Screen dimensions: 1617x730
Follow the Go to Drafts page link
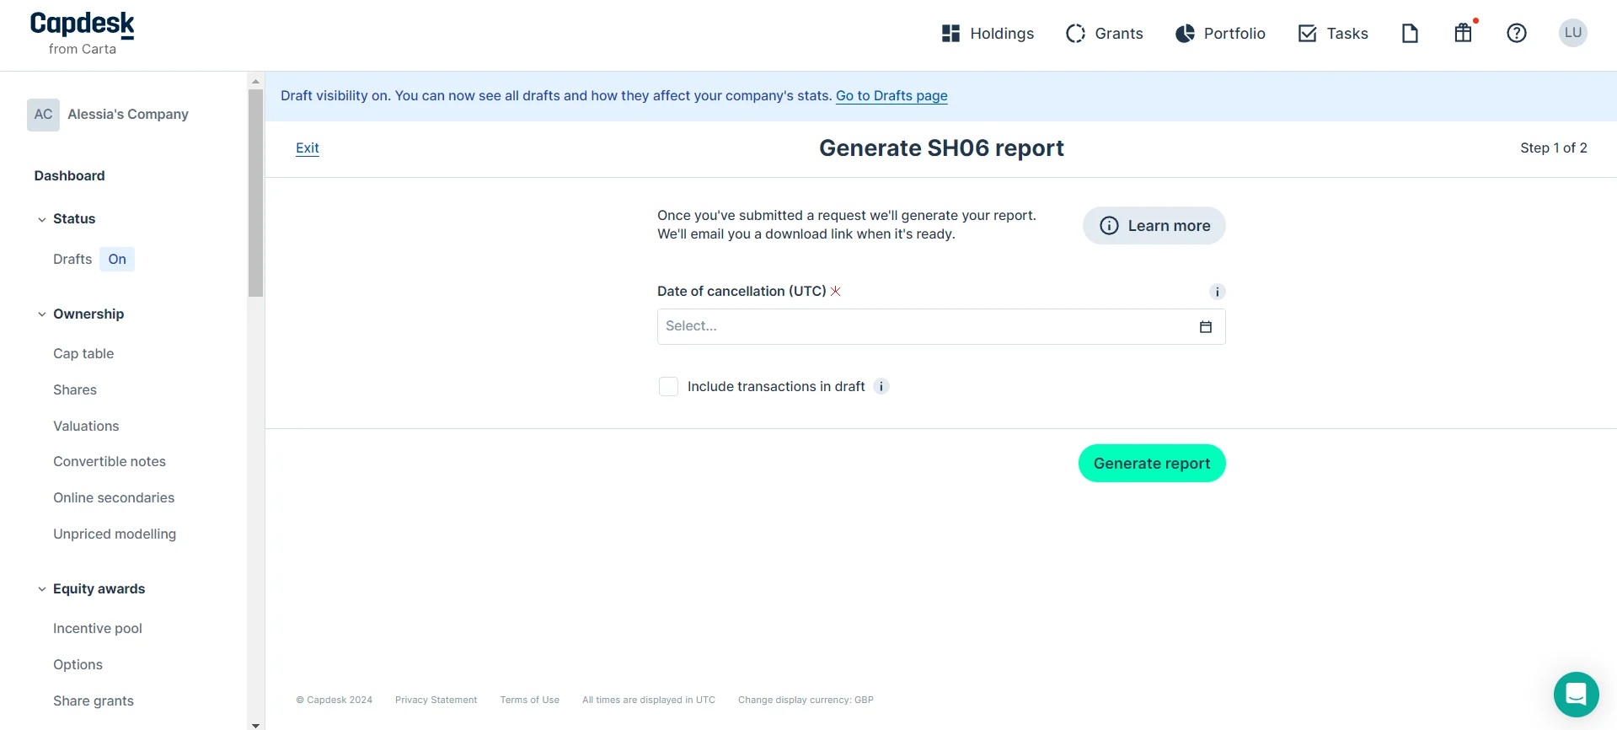[x=891, y=96]
